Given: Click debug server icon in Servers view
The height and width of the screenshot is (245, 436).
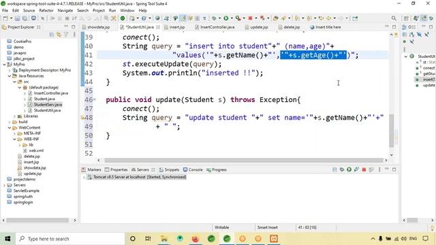Looking at the screenshot, I should (342, 169).
